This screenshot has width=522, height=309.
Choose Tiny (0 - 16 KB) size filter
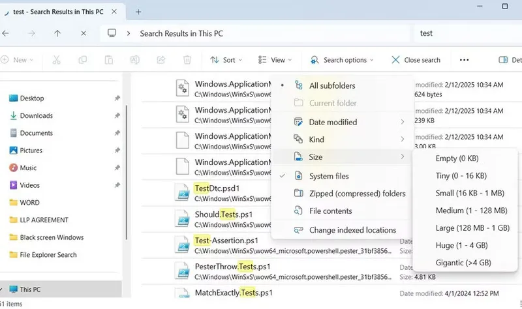coord(465,175)
